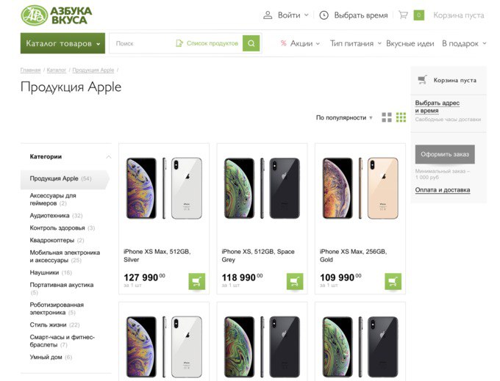Add iPhone XS Max Gold to cart
This screenshot has width=500, height=381.
(x=393, y=281)
